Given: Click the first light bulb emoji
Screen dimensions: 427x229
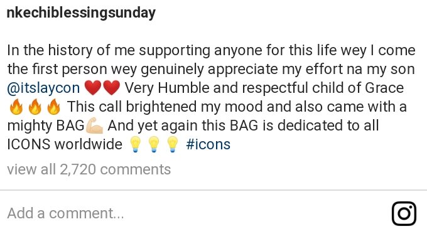Looking at the screenshot, I should click(135, 144).
